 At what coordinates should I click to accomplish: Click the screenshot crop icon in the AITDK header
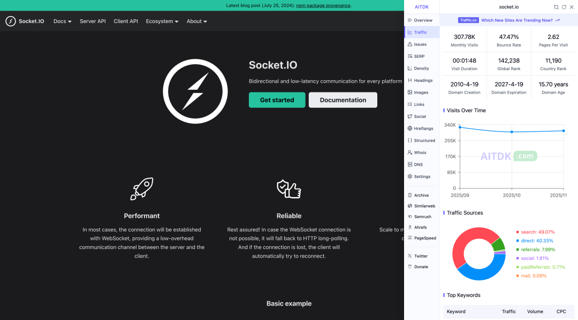556,7
